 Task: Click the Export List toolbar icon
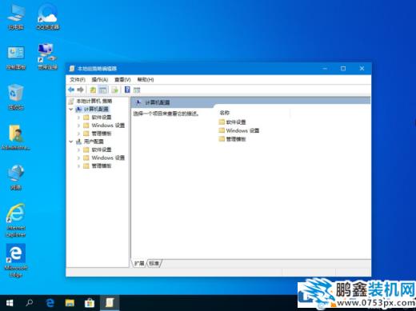point(114,90)
